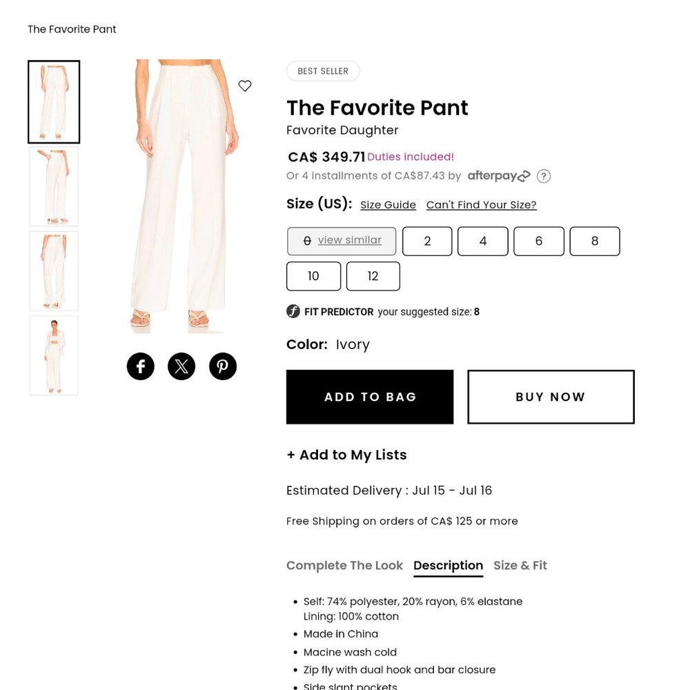Click the Best Seller badge
The width and height of the screenshot is (690, 690).
coord(323,70)
